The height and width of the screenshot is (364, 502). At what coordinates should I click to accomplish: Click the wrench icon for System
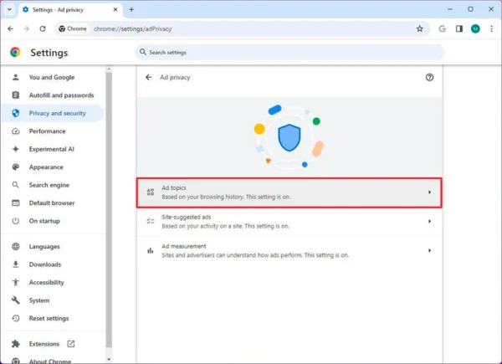click(x=15, y=300)
